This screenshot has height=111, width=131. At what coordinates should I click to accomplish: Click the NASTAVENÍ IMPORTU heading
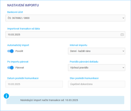coord(23,5)
